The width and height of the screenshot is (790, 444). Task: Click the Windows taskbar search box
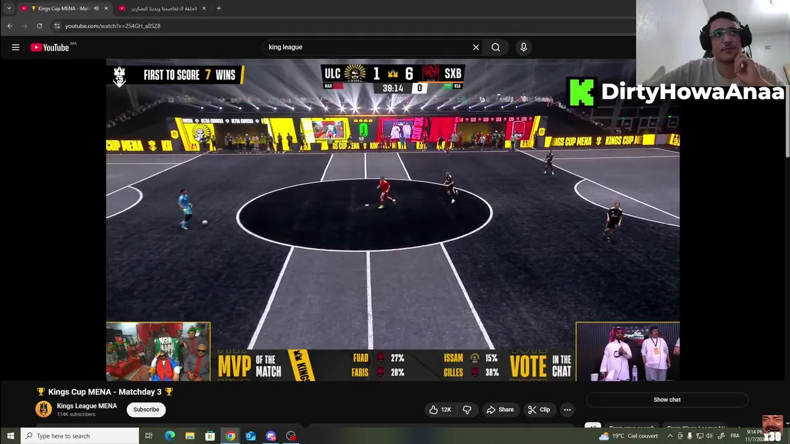(x=80, y=436)
